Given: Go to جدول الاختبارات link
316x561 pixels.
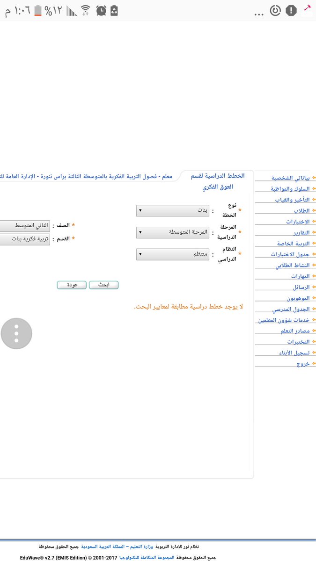Looking at the screenshot, I should pos(291,254).
